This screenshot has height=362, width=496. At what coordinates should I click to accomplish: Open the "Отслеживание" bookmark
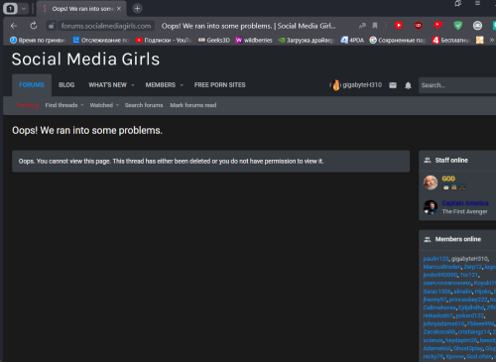(101, 40)
